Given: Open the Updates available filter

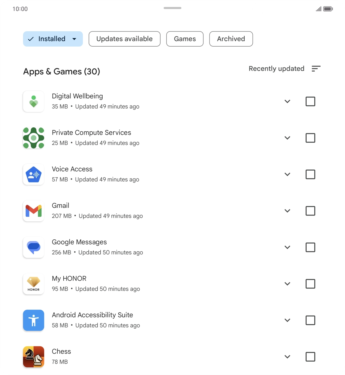Looking at the screenshot, I should [x=124, y=39].
